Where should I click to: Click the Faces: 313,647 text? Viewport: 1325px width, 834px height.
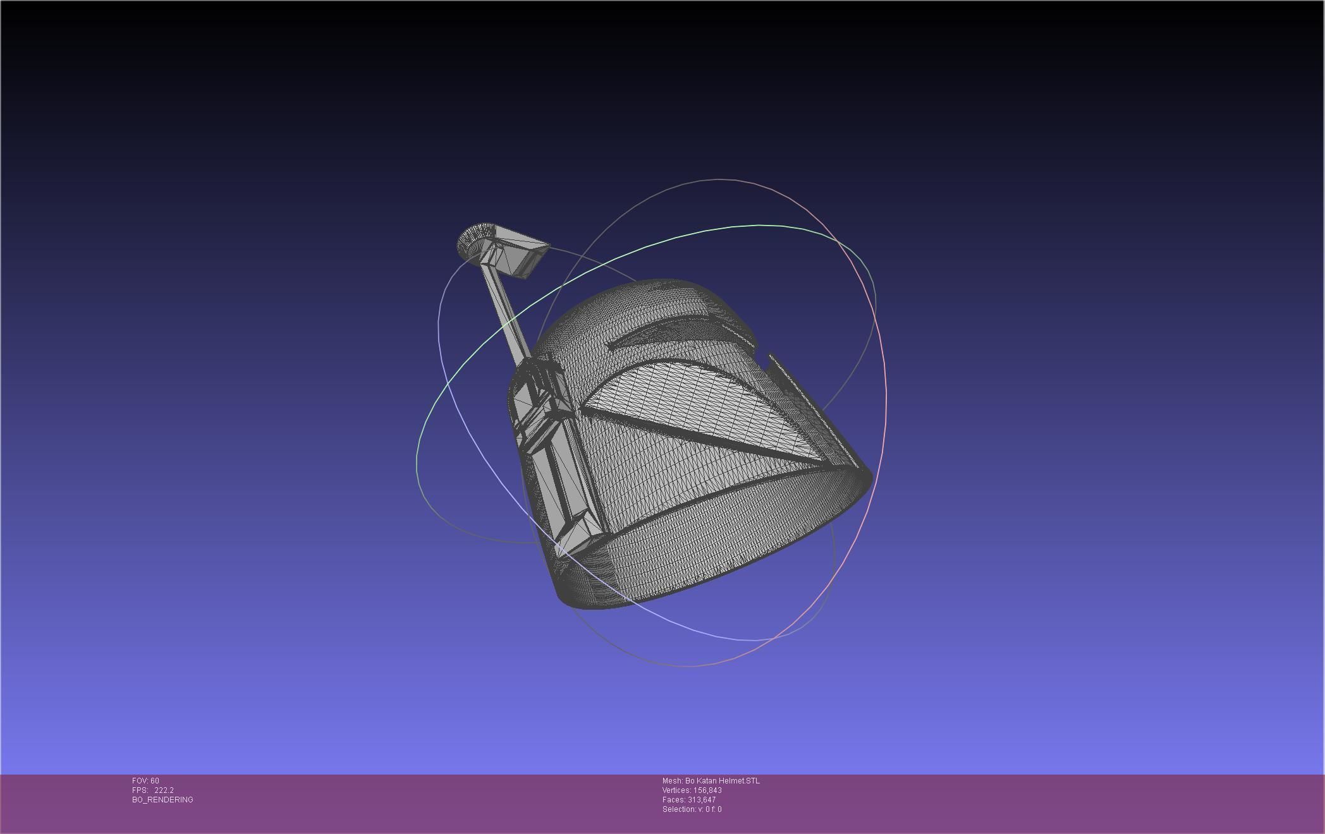[689, 800]
